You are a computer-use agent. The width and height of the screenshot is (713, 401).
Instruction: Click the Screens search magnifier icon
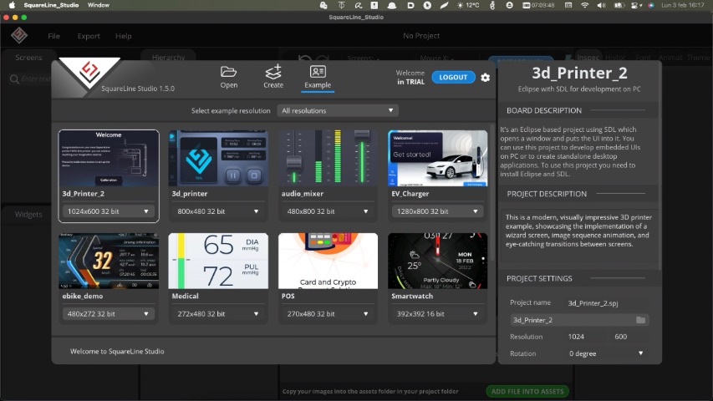tap(14, 79)
